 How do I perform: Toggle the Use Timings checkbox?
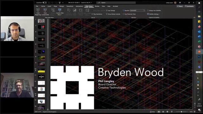pos(107,10)
